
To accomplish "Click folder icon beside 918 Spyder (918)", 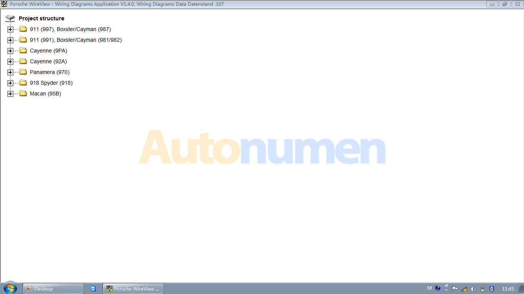I will click(23, 83).
